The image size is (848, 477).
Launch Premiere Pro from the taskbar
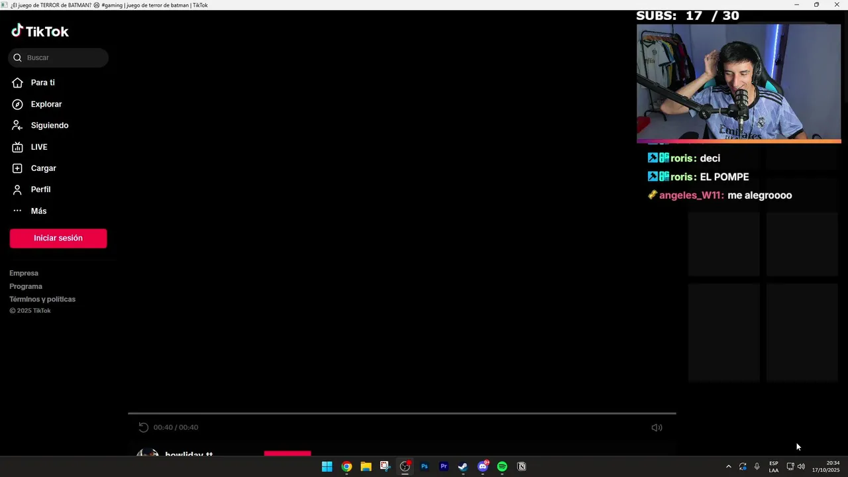click(444, 466)
